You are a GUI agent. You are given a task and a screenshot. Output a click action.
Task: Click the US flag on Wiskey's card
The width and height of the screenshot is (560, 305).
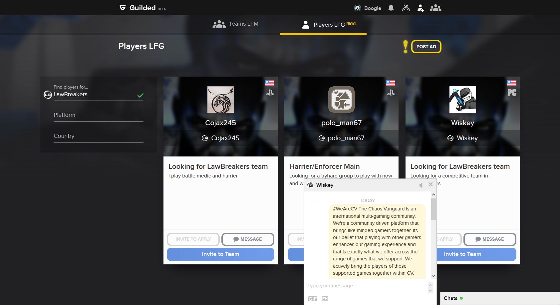click(x=512, y=83)
